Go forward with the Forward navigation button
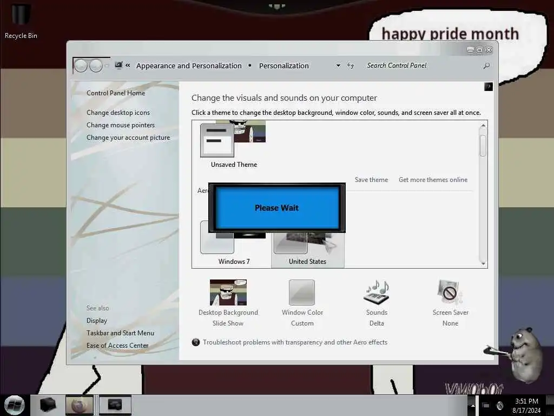554x416 pixels. [96, 66]
